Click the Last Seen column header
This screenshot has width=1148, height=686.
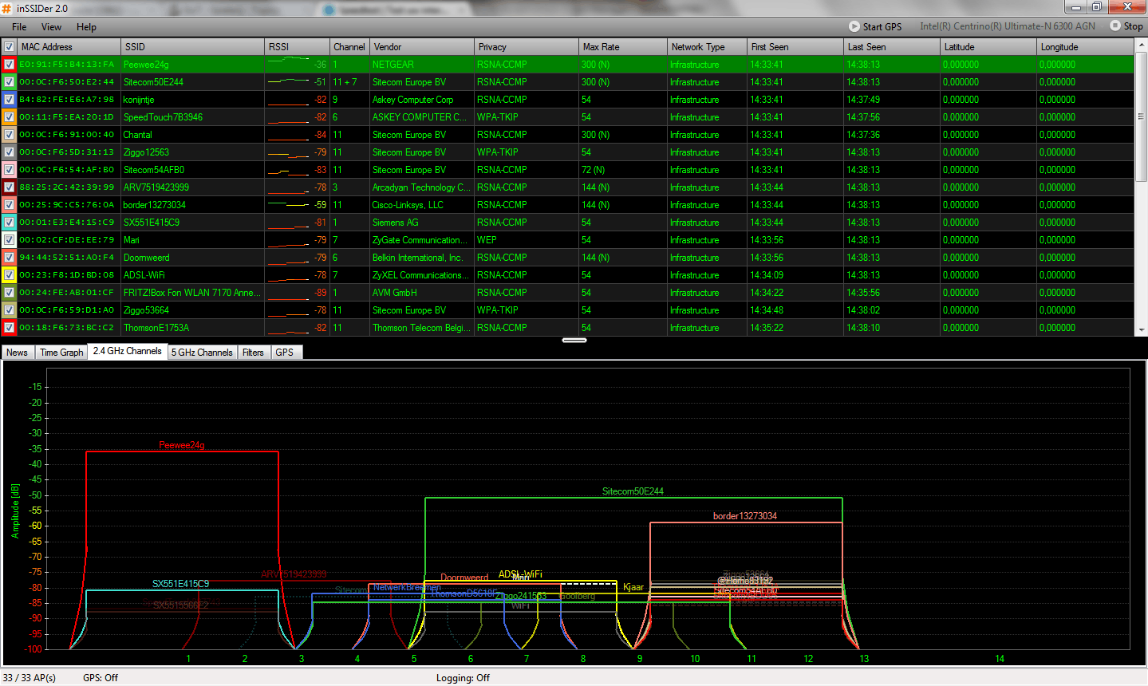(892, 47)
